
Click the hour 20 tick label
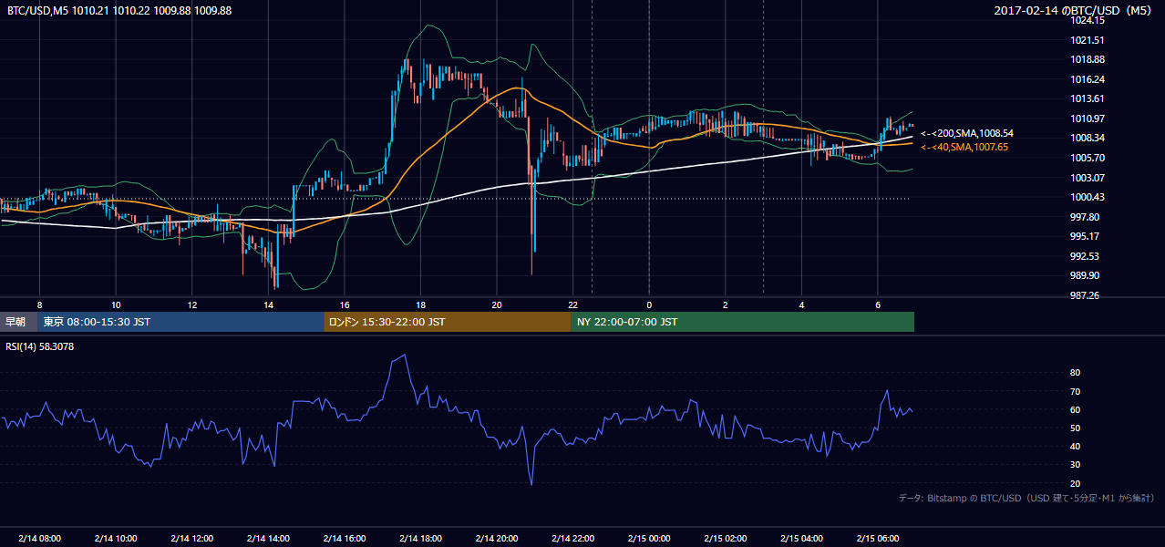497,304
